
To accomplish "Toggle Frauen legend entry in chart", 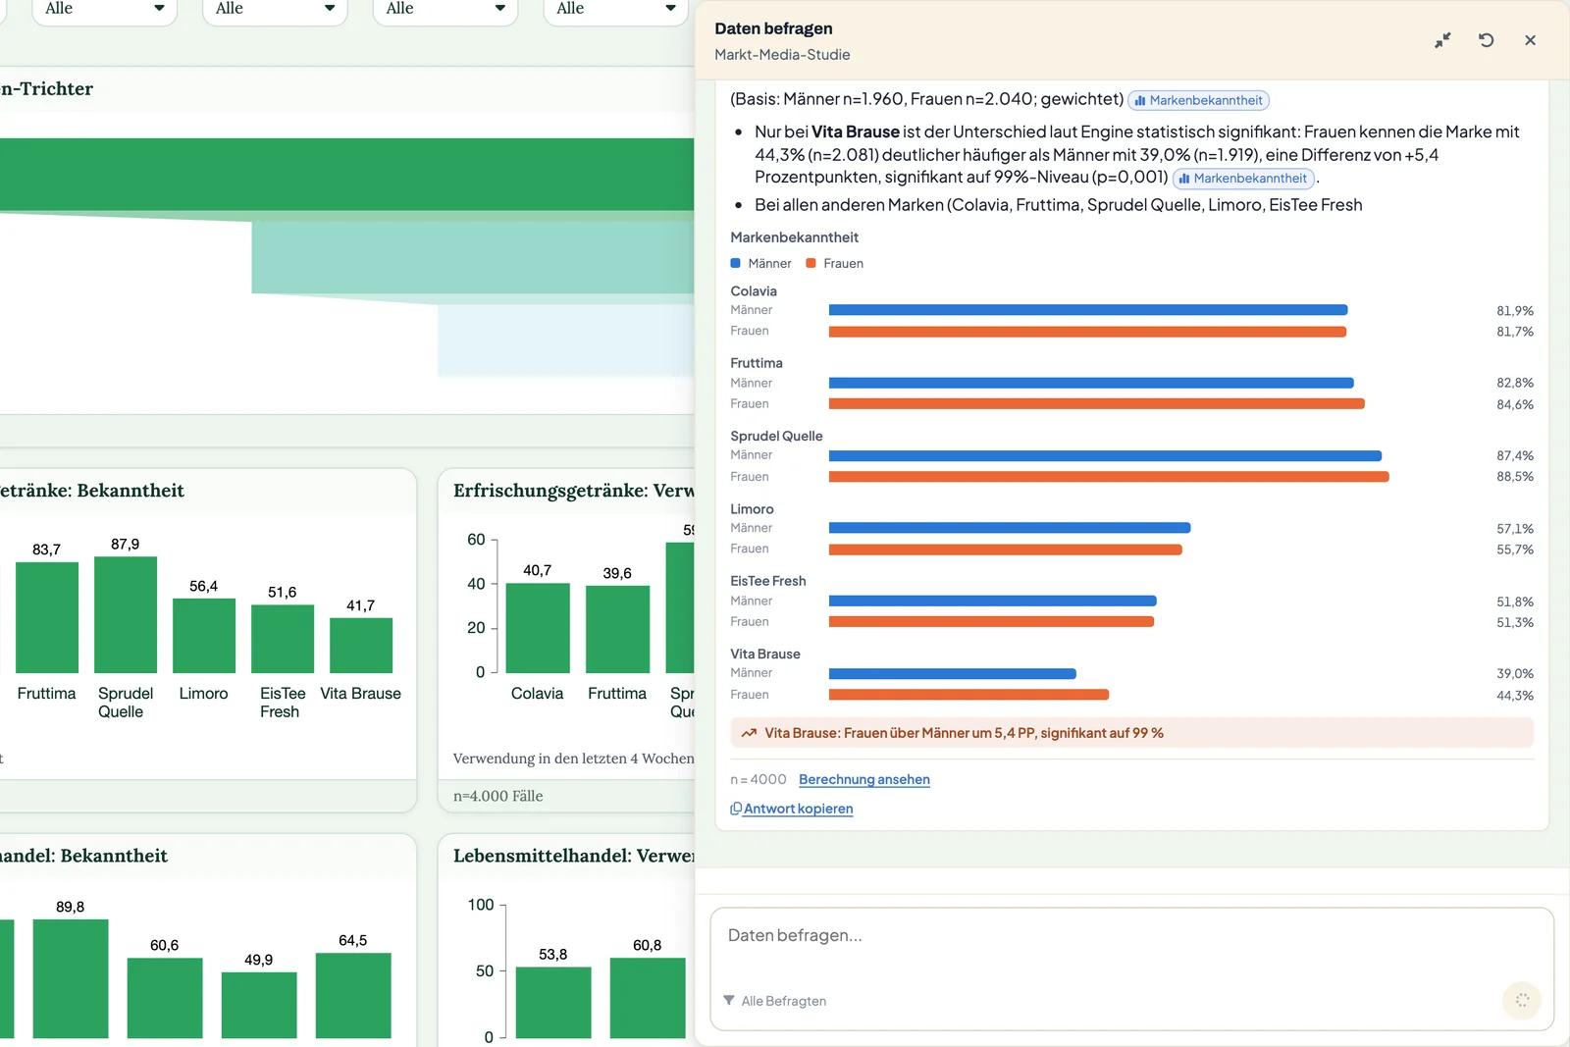I will (x=835, y=263).
